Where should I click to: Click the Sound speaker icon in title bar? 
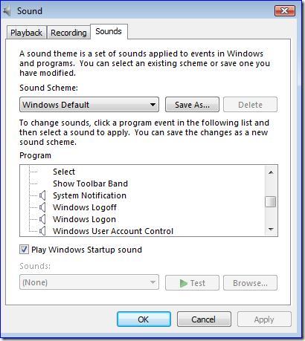pos(7,11)
